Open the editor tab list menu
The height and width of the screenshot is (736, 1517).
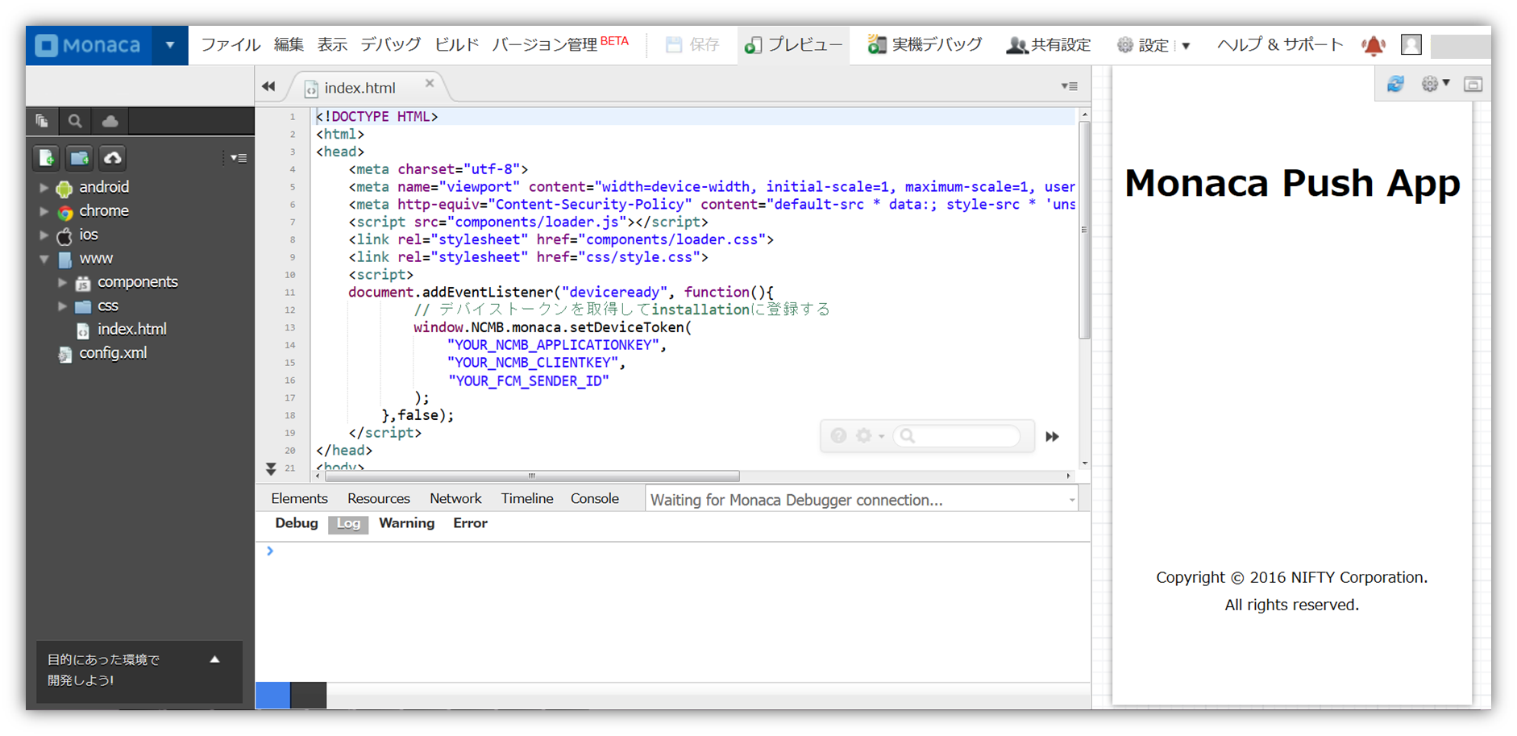1070,86
